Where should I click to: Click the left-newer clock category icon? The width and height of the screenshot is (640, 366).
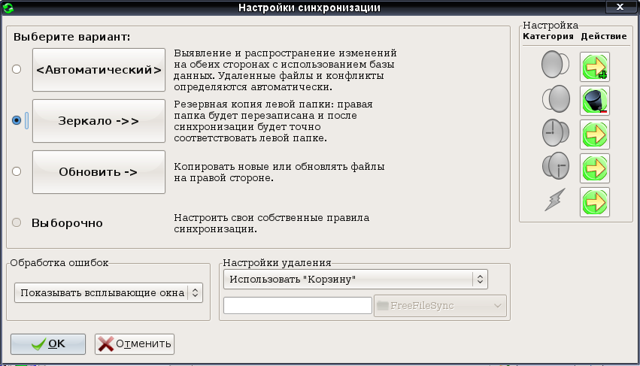555,132
